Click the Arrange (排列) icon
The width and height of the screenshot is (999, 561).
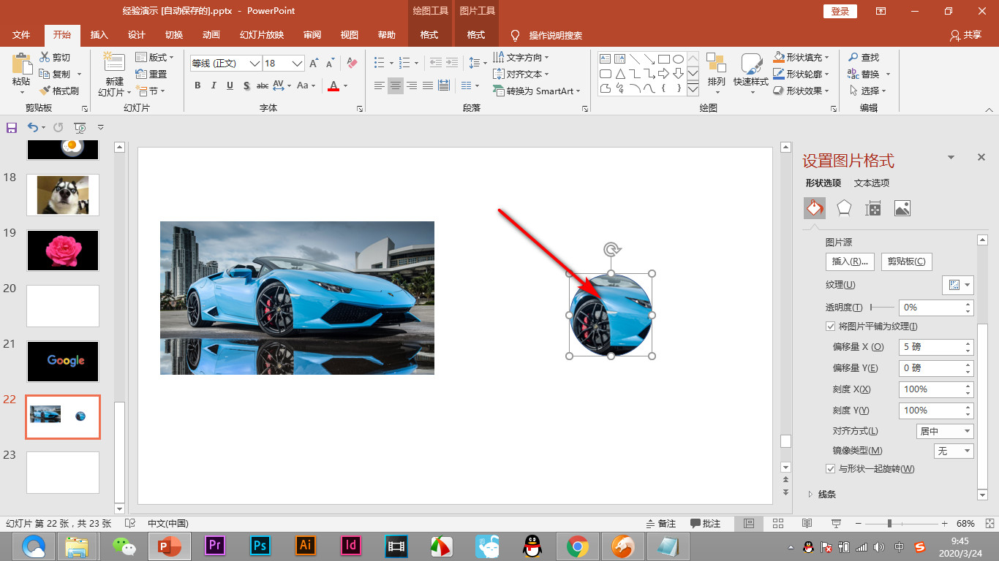(x=716, y=64)
